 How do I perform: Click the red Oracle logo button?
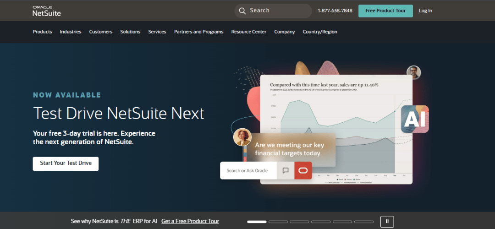click(303, 171)
